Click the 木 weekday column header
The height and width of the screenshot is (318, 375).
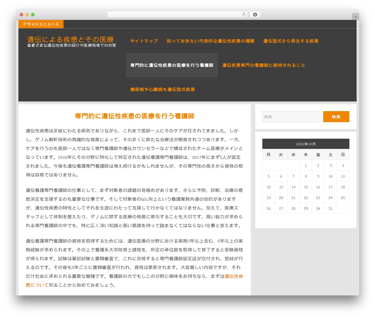coord(306,155)
